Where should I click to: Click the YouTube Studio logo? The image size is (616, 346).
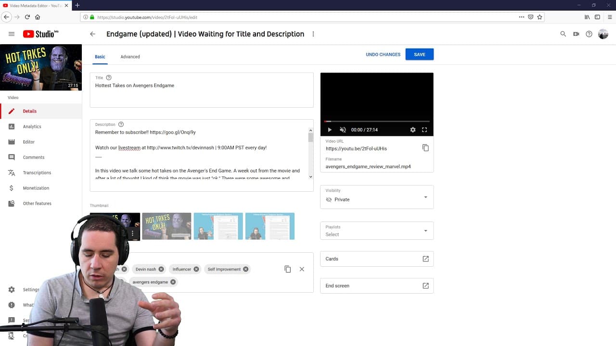40,34
